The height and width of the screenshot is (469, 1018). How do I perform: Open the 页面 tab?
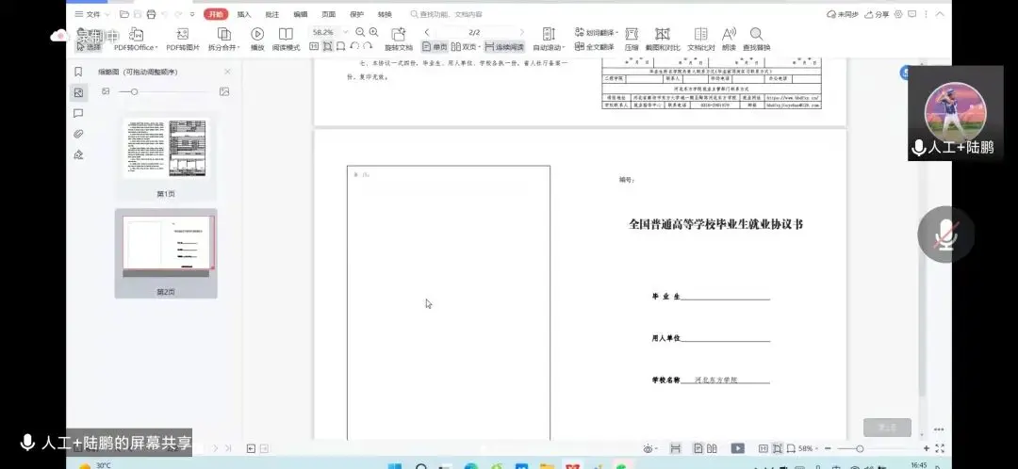[329, 13]
